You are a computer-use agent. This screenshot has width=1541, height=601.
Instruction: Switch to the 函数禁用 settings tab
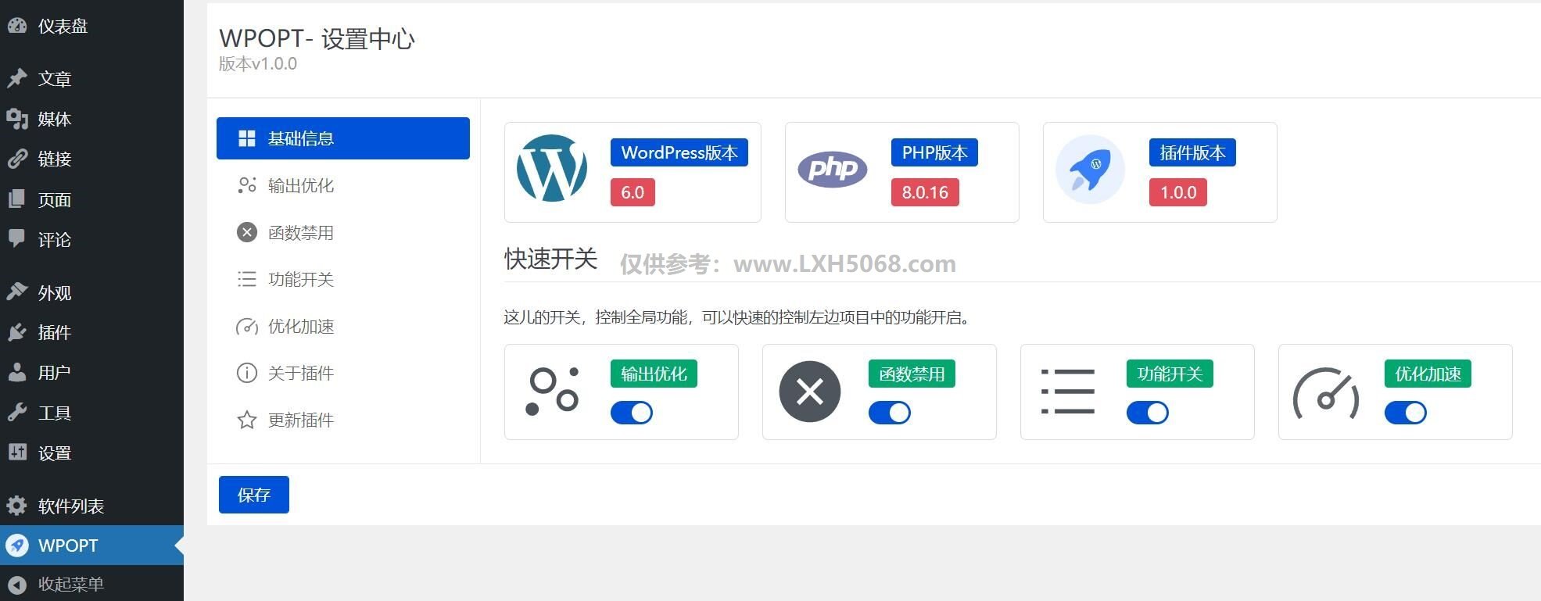(343, 232)
